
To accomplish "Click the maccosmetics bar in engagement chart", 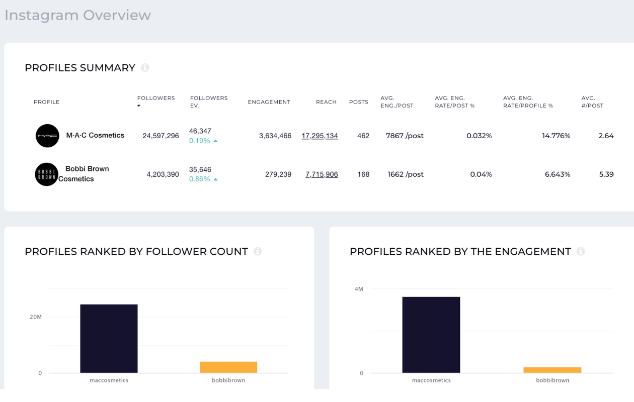I will pyautogui.click(x=431, y=335).
